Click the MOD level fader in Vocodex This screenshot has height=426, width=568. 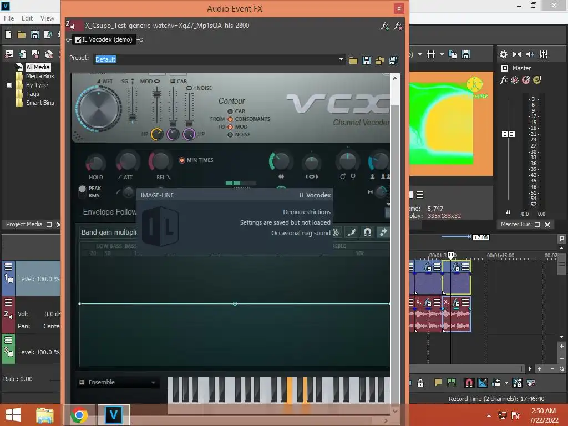[156, 94]
